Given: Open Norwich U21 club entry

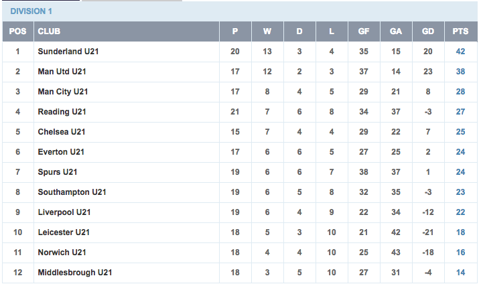Looking at the screenshot, I should coord(62,253).
